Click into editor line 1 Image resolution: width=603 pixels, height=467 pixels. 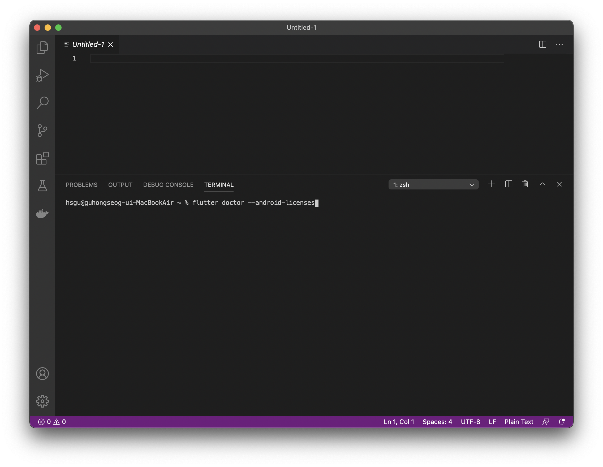[297, 59]
